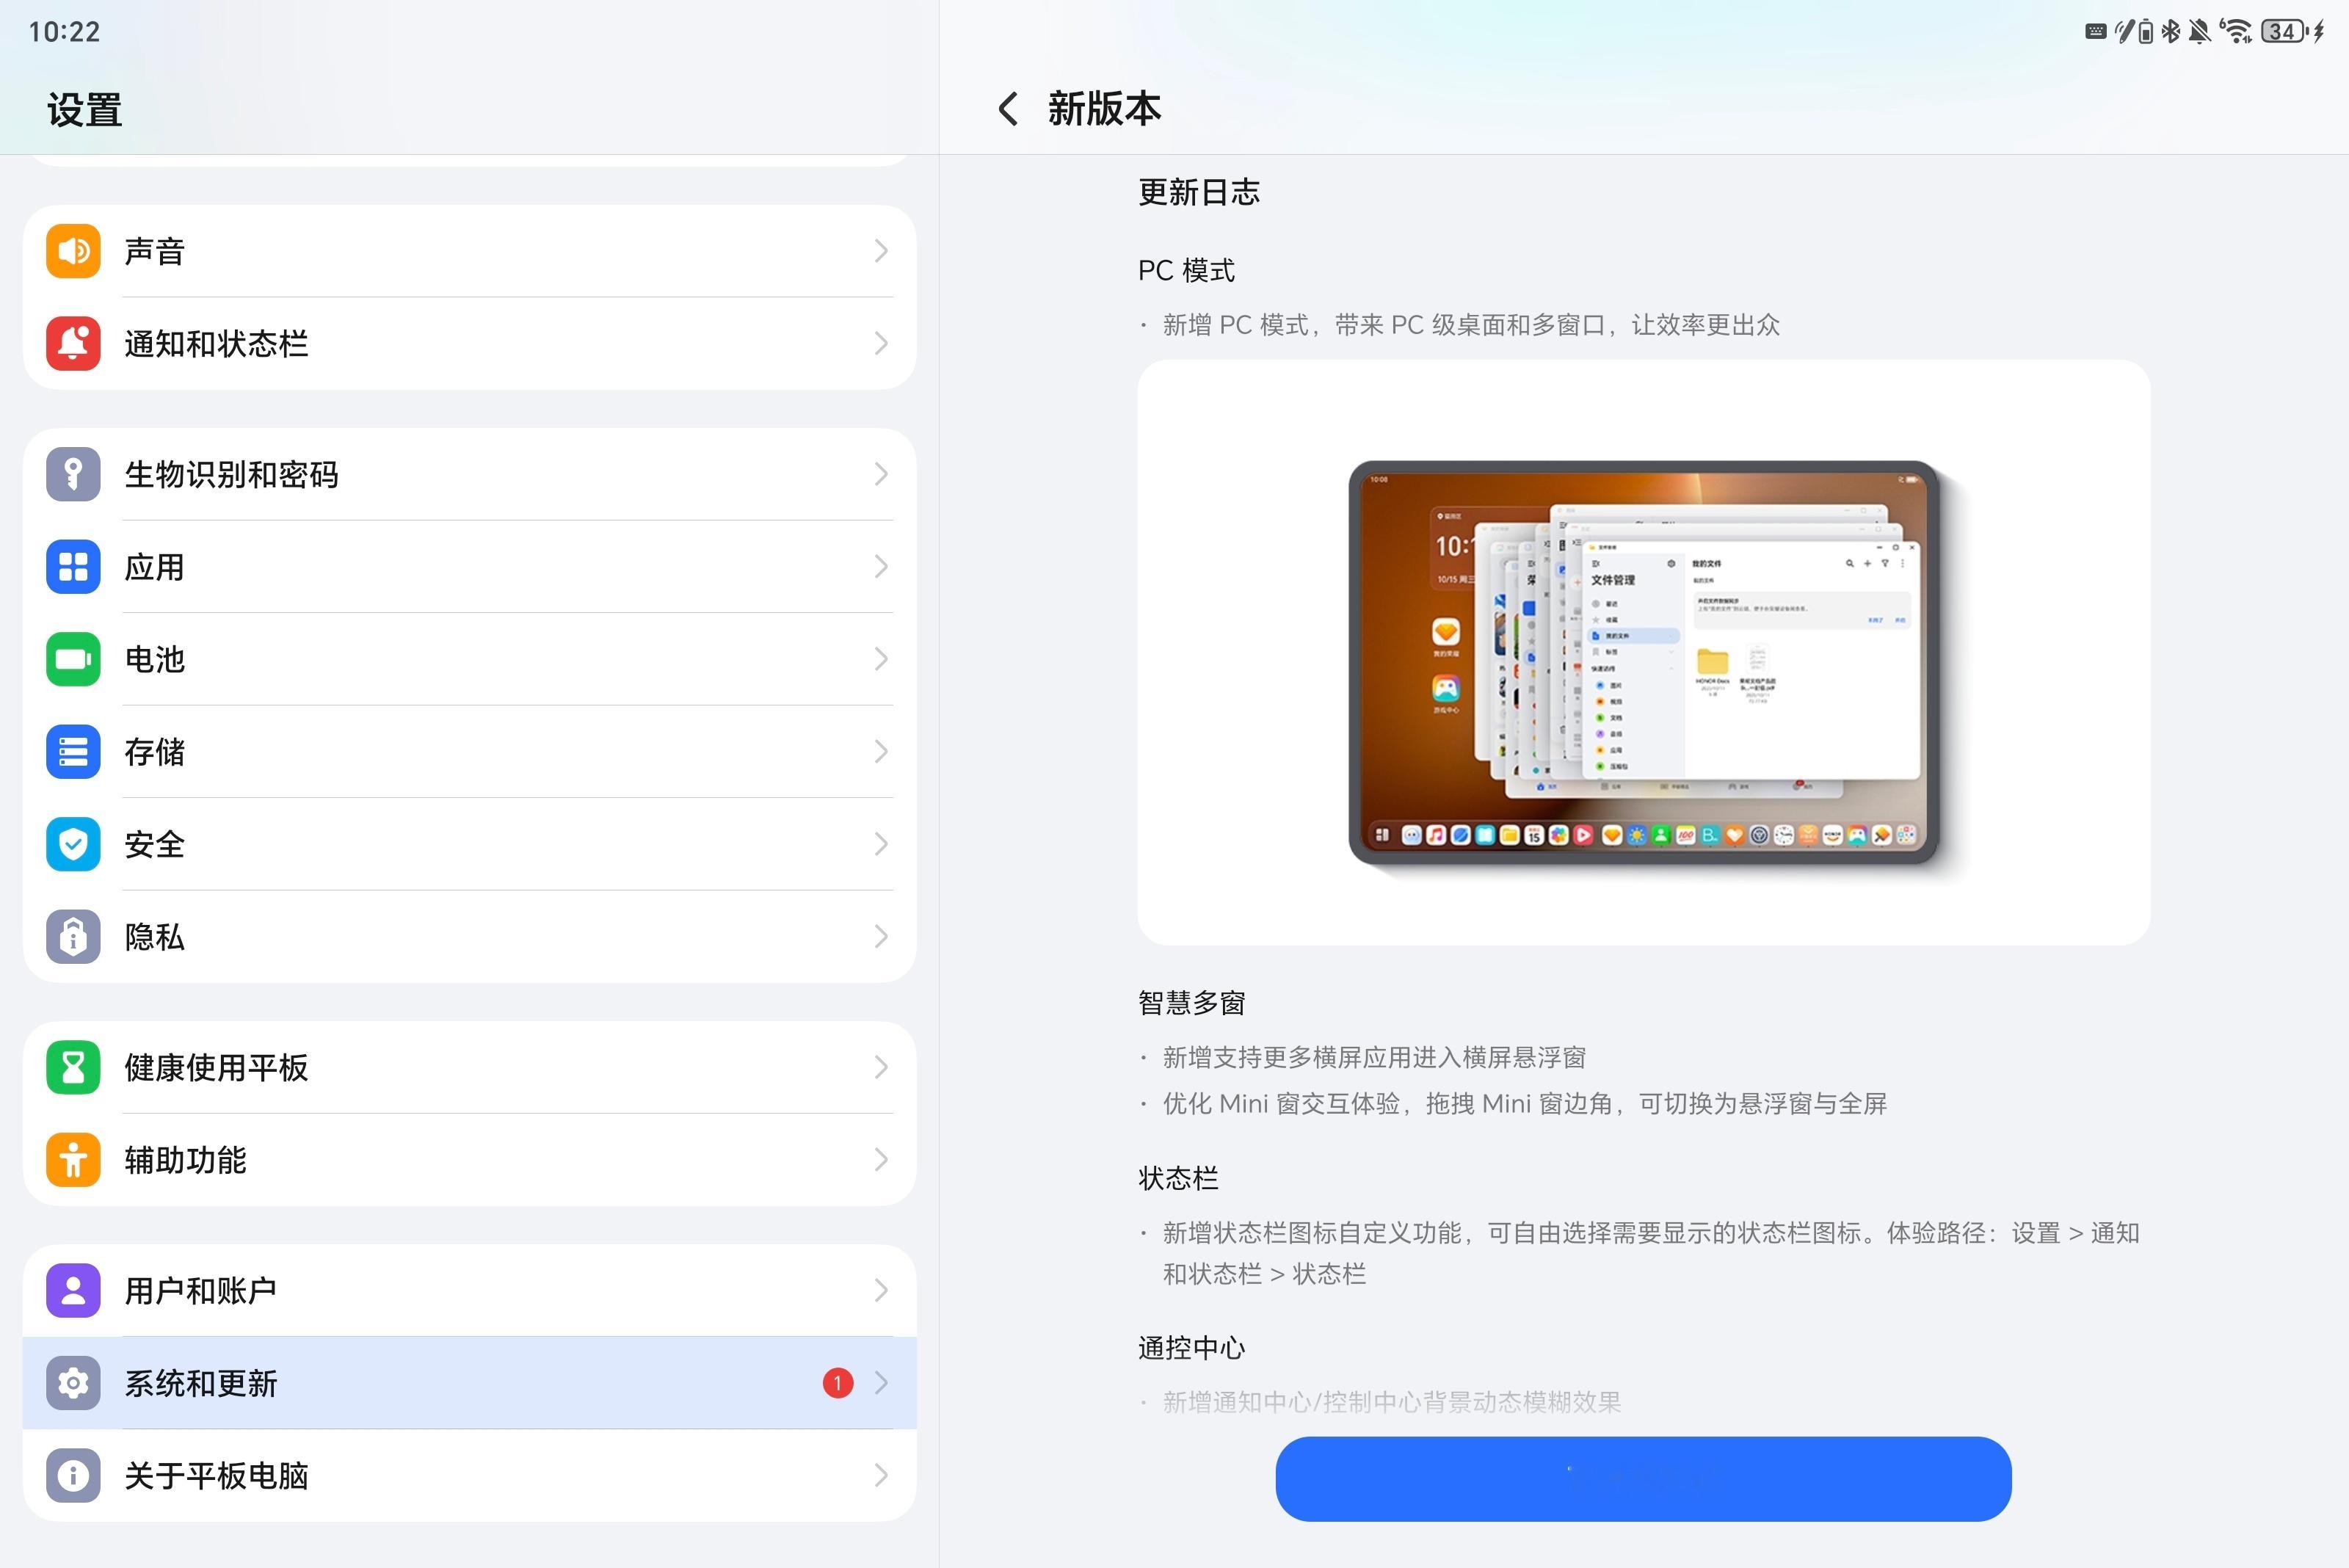The image size is (2349, 1568).
Task: Click the red bell icon for 通知和状态栏
Action: [x=72, y=343]
